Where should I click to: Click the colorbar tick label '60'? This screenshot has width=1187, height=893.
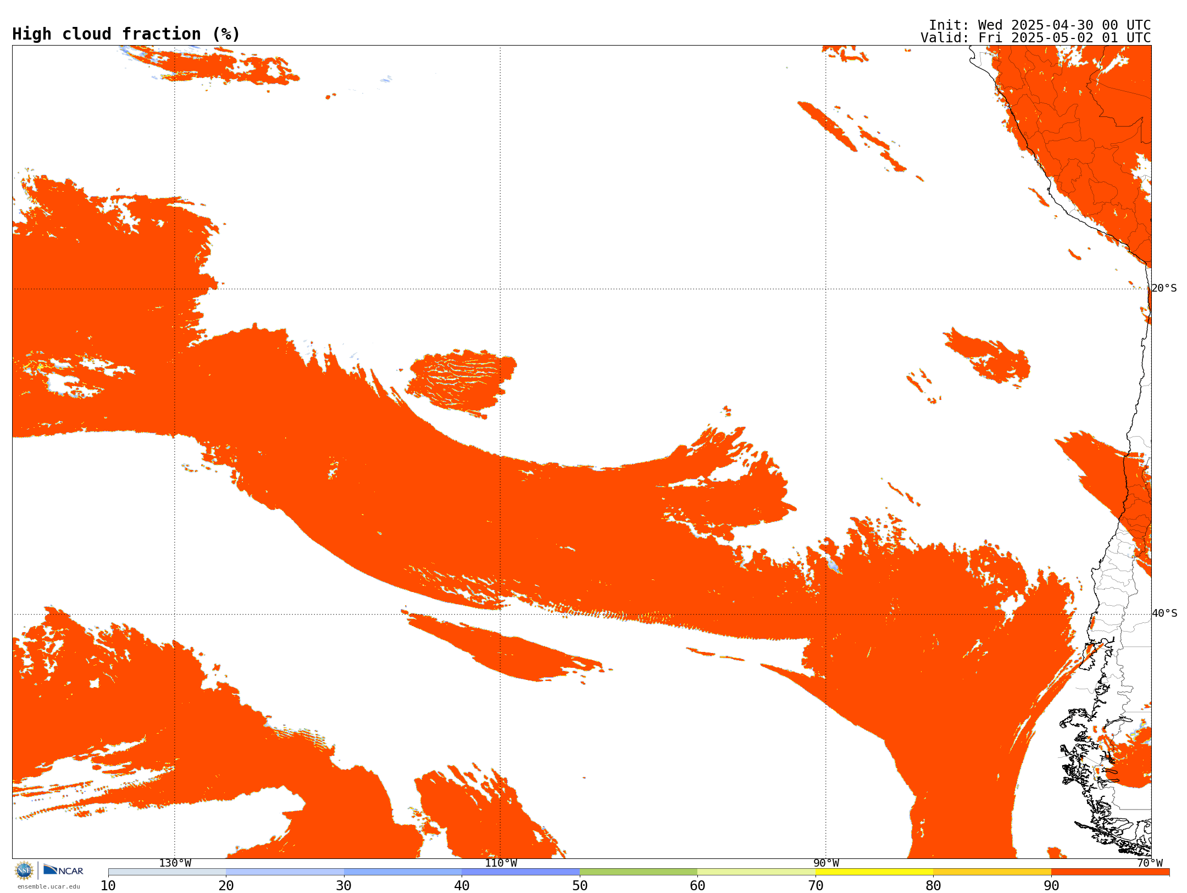point(697,885)
